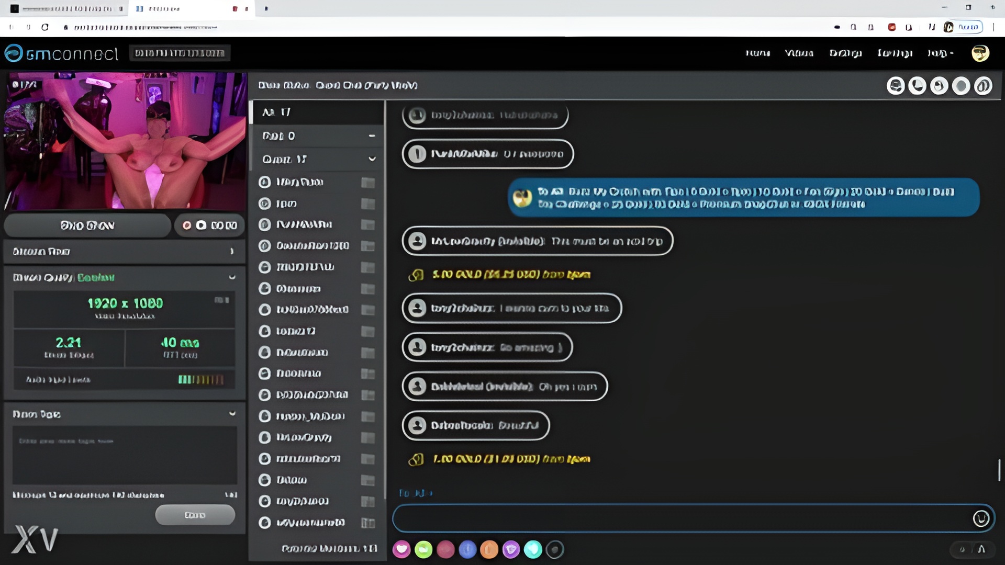Collapse the room topic panel above the text area
This screenshot has width=1005, height=565.
pyautogui.click(x=232, y=414)
